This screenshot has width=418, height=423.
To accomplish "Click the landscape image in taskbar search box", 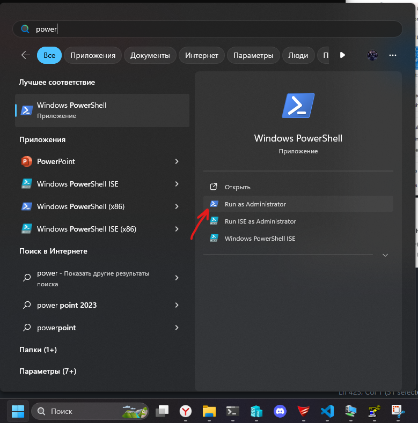I will pos(135,411).
